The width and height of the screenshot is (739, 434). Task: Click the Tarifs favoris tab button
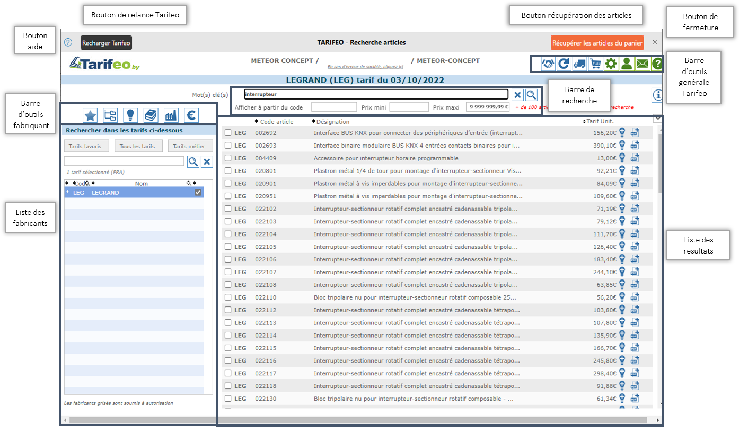[86, 146]
